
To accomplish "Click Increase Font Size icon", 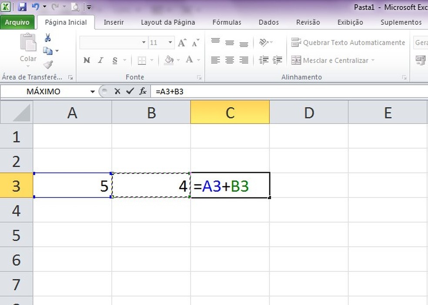I will point(182,43).
